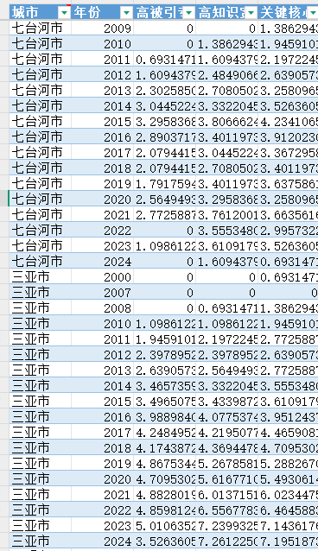Select 七台河市 cell in the 2013 row

40,90
